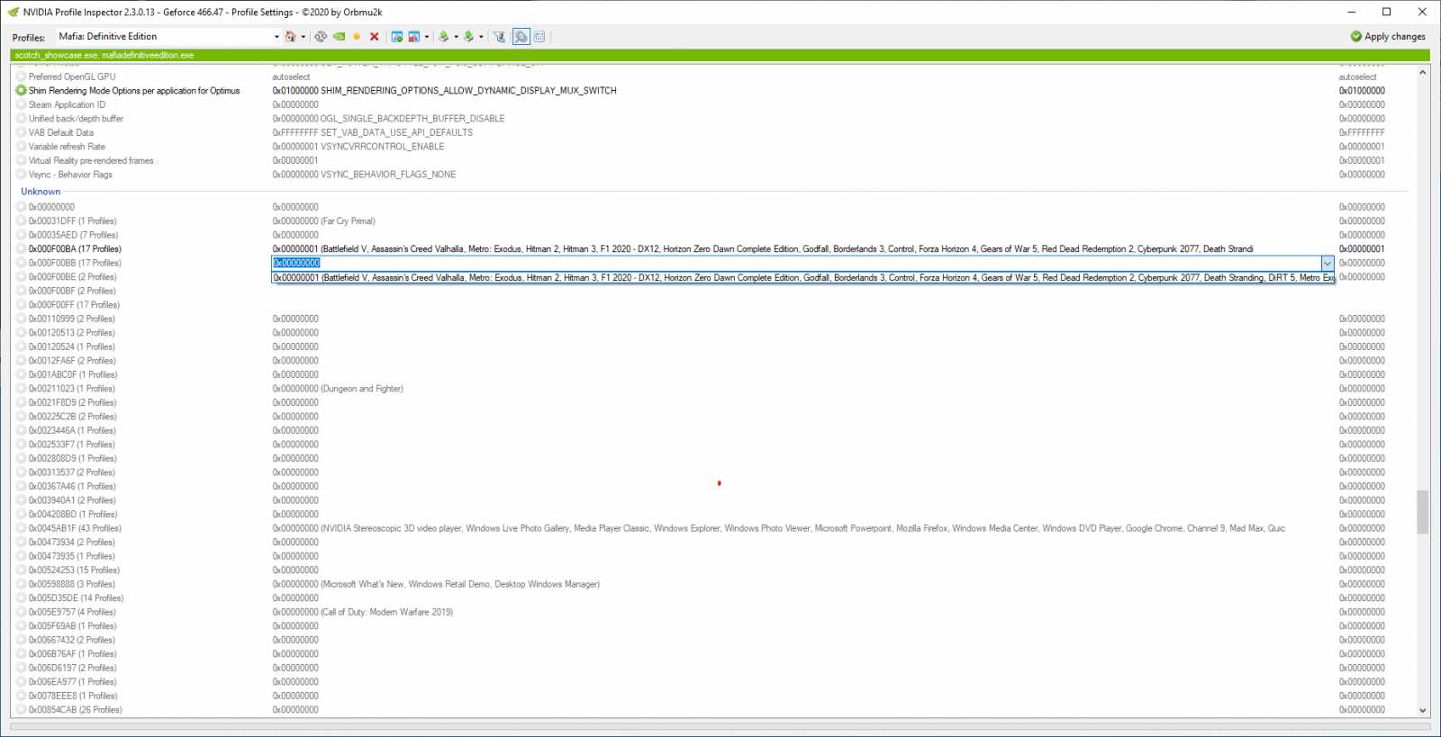Select setting 0x00524253 (15 Profiles)
1441x737 pixels.
(74, 571)
